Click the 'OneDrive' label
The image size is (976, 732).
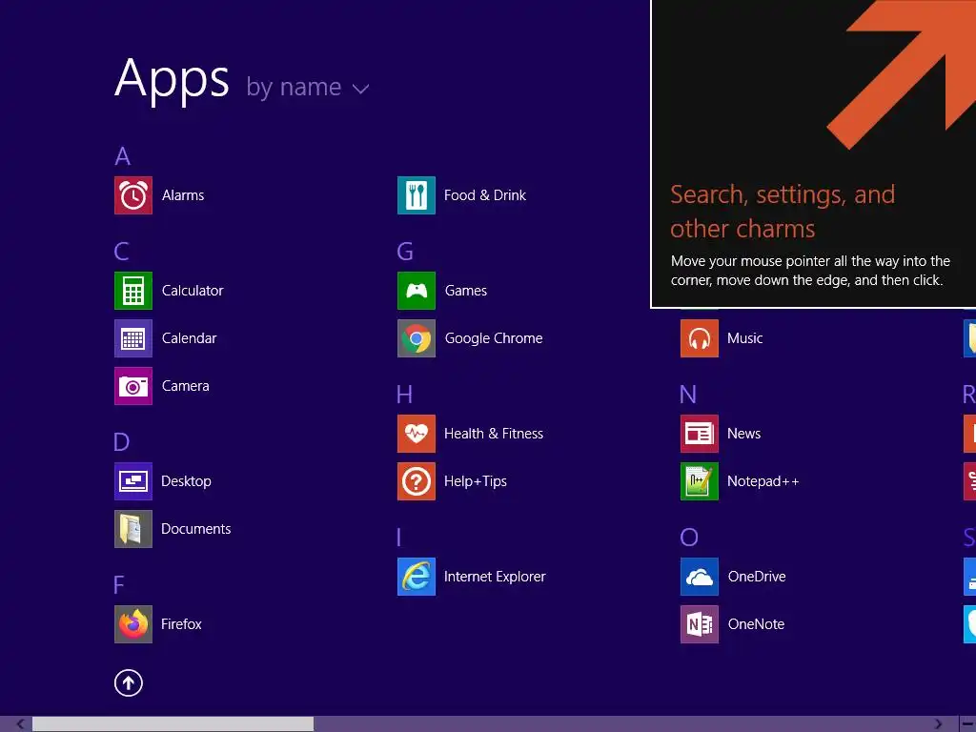[757, 577]
